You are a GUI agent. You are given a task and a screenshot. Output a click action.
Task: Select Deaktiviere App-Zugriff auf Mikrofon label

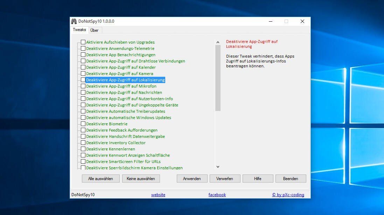coord(121,86)
